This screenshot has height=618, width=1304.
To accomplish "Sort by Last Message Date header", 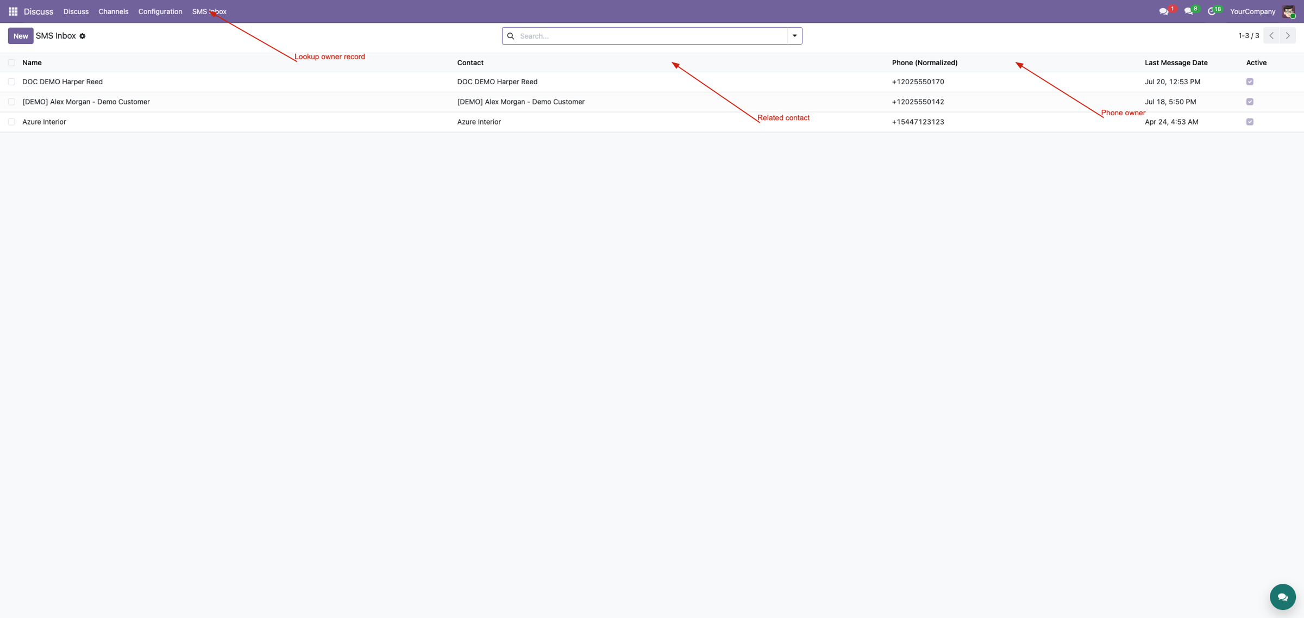I will [1176, 63].
